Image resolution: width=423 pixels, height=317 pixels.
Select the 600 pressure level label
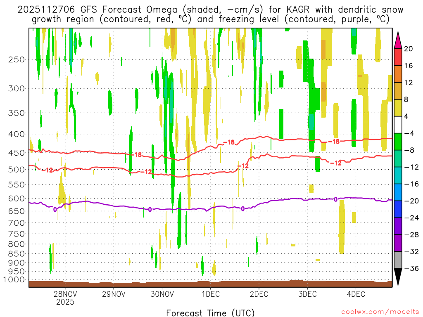coord(17,199)
